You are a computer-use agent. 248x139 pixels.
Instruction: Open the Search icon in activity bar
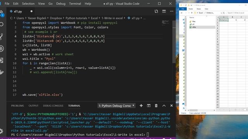2,24
